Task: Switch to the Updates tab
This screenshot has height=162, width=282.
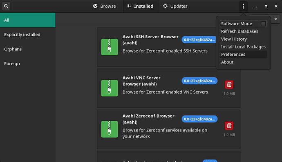Action: [175, 6]
